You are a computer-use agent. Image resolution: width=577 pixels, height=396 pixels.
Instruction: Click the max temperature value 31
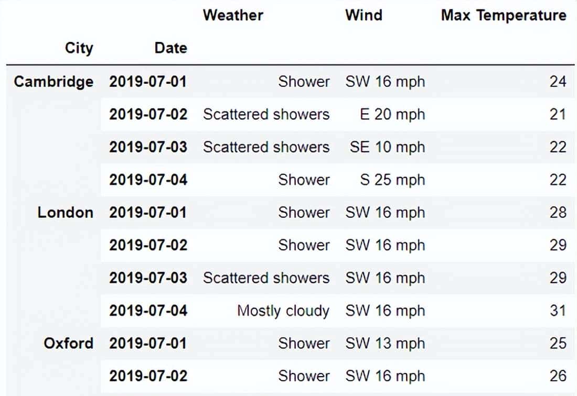pos(558,311)
